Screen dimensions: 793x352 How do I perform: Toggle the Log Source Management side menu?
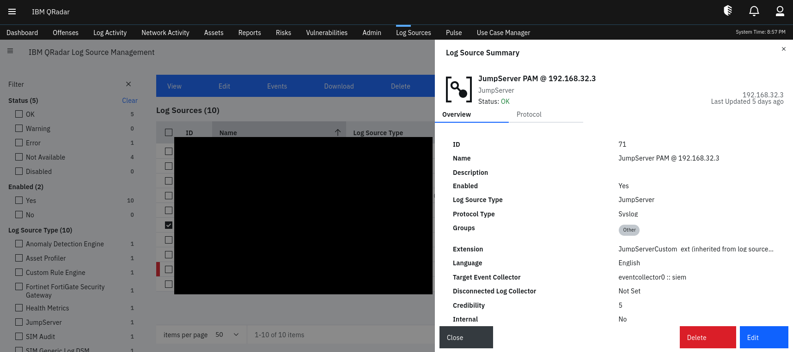pos(10,51)
